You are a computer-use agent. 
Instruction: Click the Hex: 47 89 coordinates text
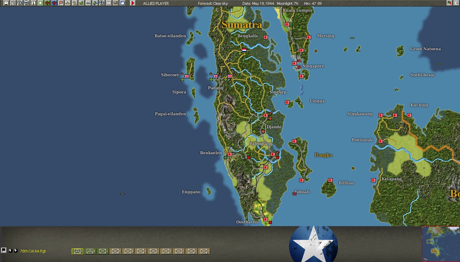[313, 3]
